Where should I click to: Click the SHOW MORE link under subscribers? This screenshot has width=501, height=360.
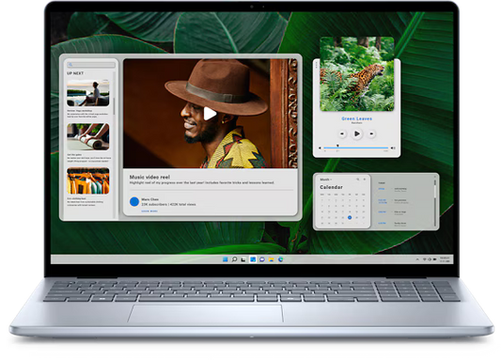pyautogui.click(x=149, y=211)
